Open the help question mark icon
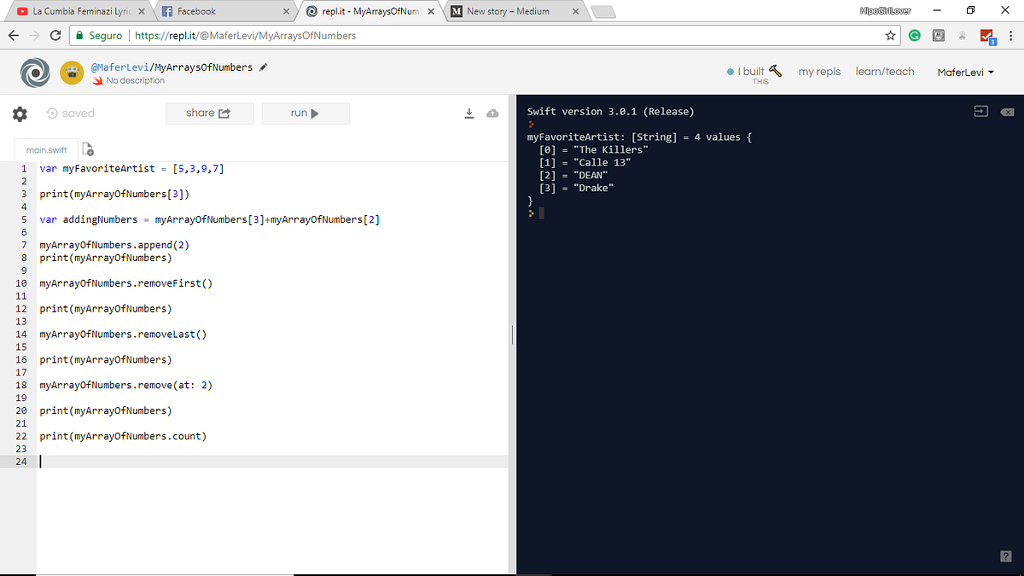This screenshot has width=1024, height=576. [1005, 556]
